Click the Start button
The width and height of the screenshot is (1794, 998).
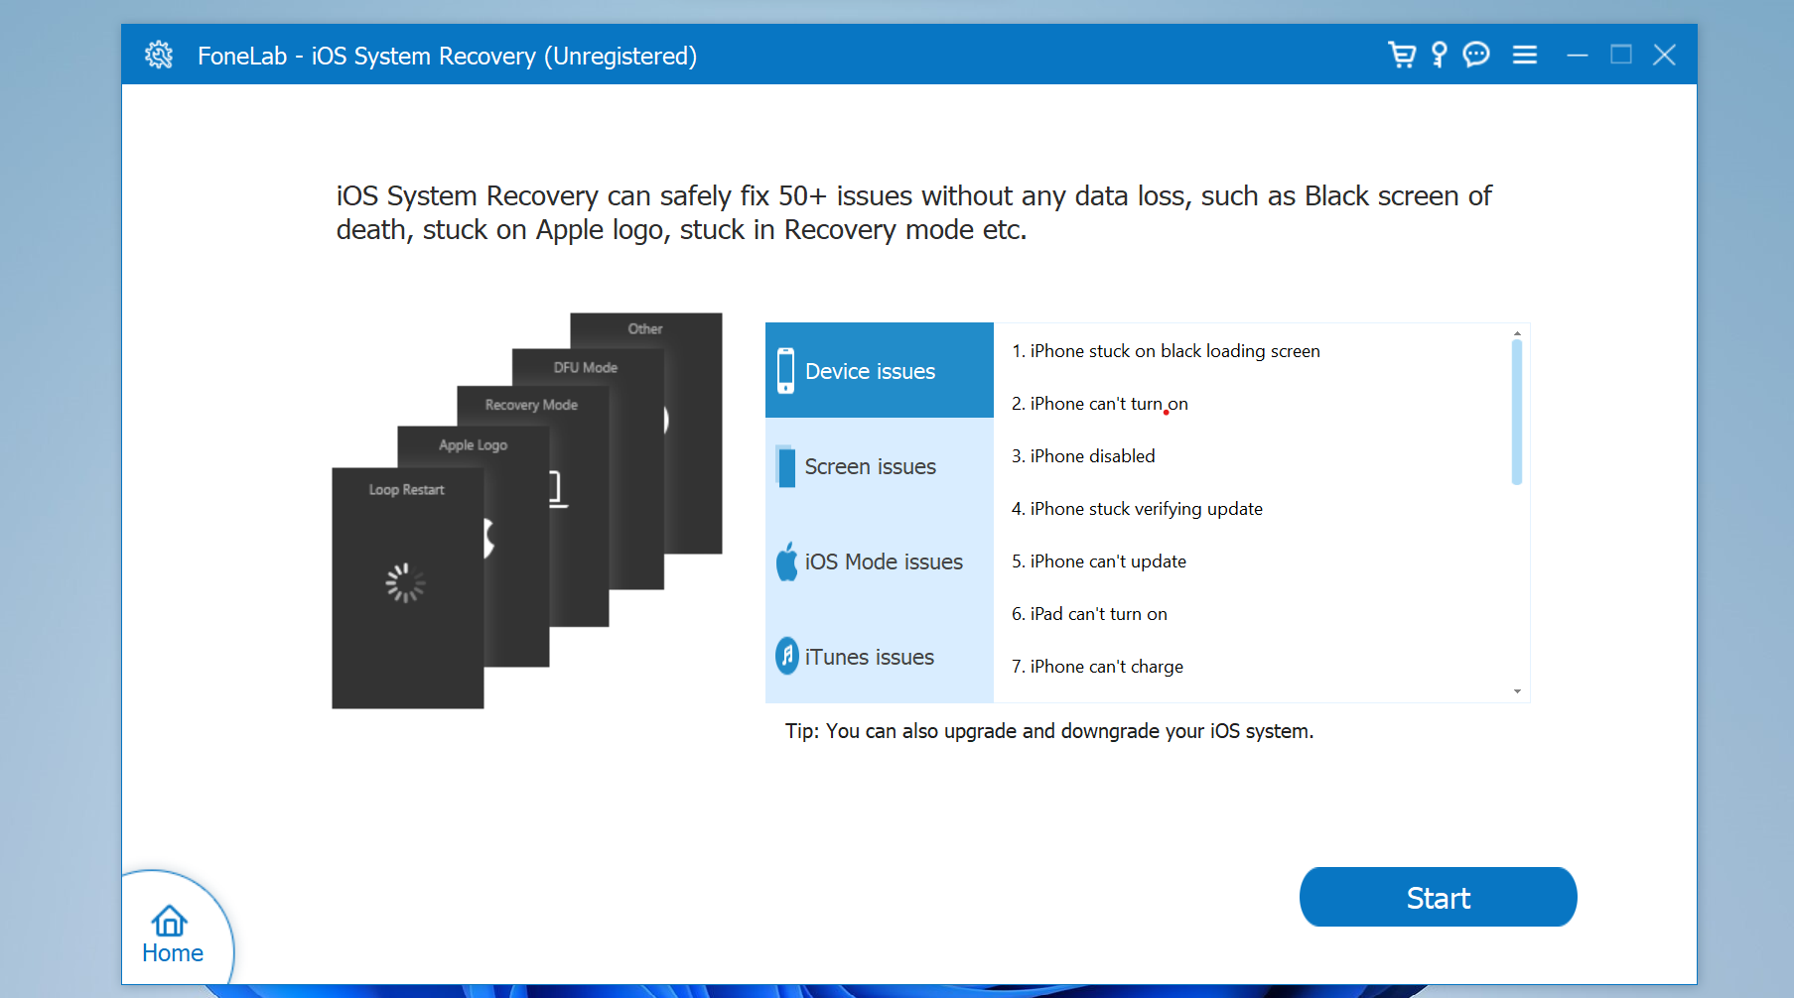(x=1438, y=897)
